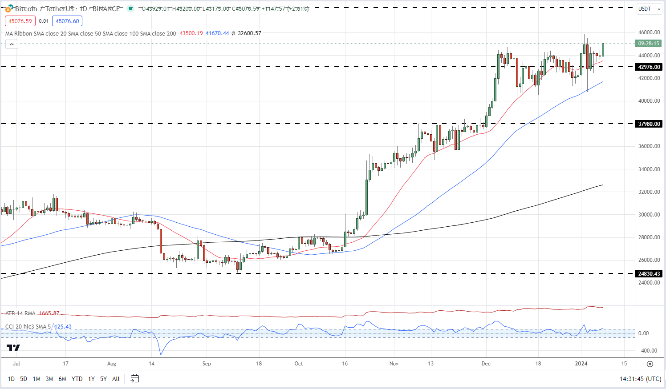This screenshot has height=389, width=666.
Task: Click the 46000.00 price axis label
Action: coord(649,32)
